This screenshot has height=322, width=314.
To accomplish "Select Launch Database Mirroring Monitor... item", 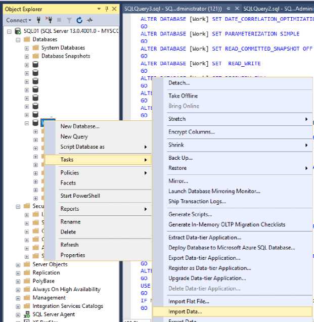I will tap(233, 191).
